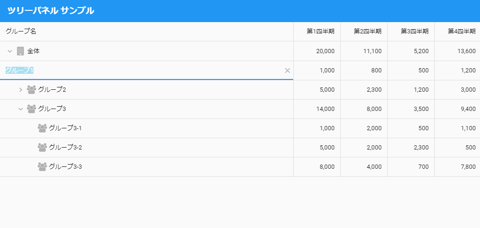Click the group icon beside グループ3-1

pyautogui.click(x=42, y=128)
